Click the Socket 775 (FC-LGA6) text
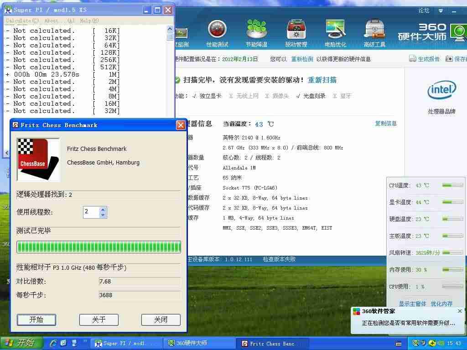 point(250,188)
